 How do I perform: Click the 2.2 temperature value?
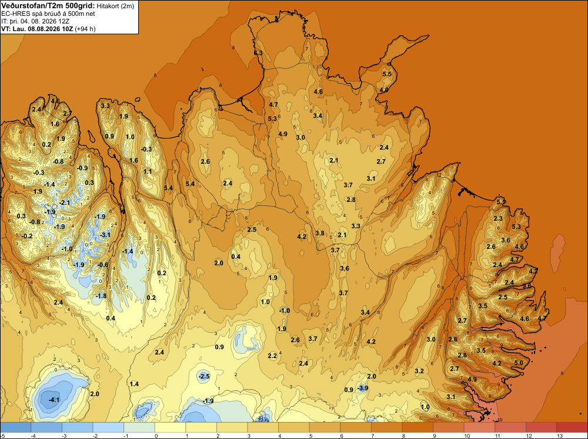tap(273, 356)
